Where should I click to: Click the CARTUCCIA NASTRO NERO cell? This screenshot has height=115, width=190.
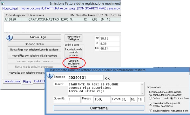tap(48, 19)
